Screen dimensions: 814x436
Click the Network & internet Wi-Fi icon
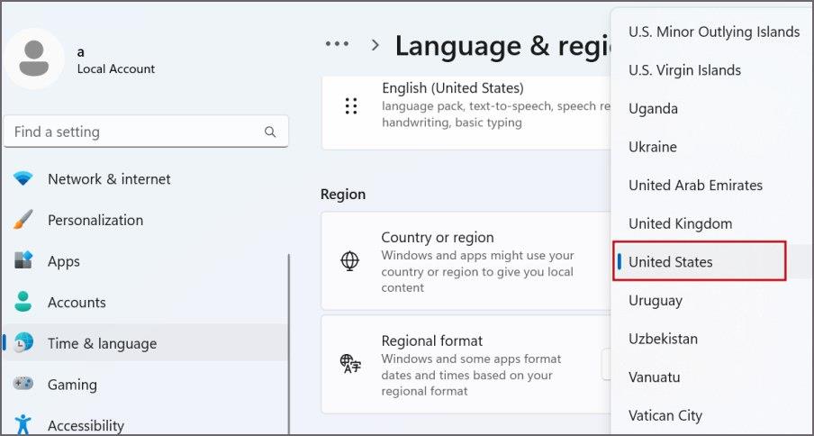23,179
